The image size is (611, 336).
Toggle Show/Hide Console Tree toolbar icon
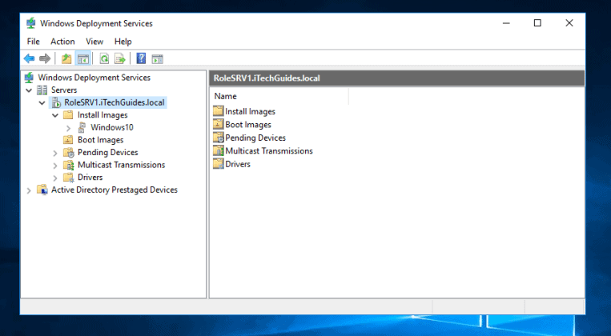coord(82,58)
